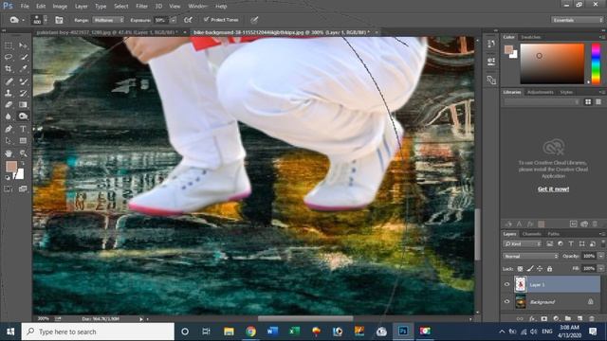Open the layer blend mode dropdown
This screenshot has height=341, width=607.
(x=530, y=257)
